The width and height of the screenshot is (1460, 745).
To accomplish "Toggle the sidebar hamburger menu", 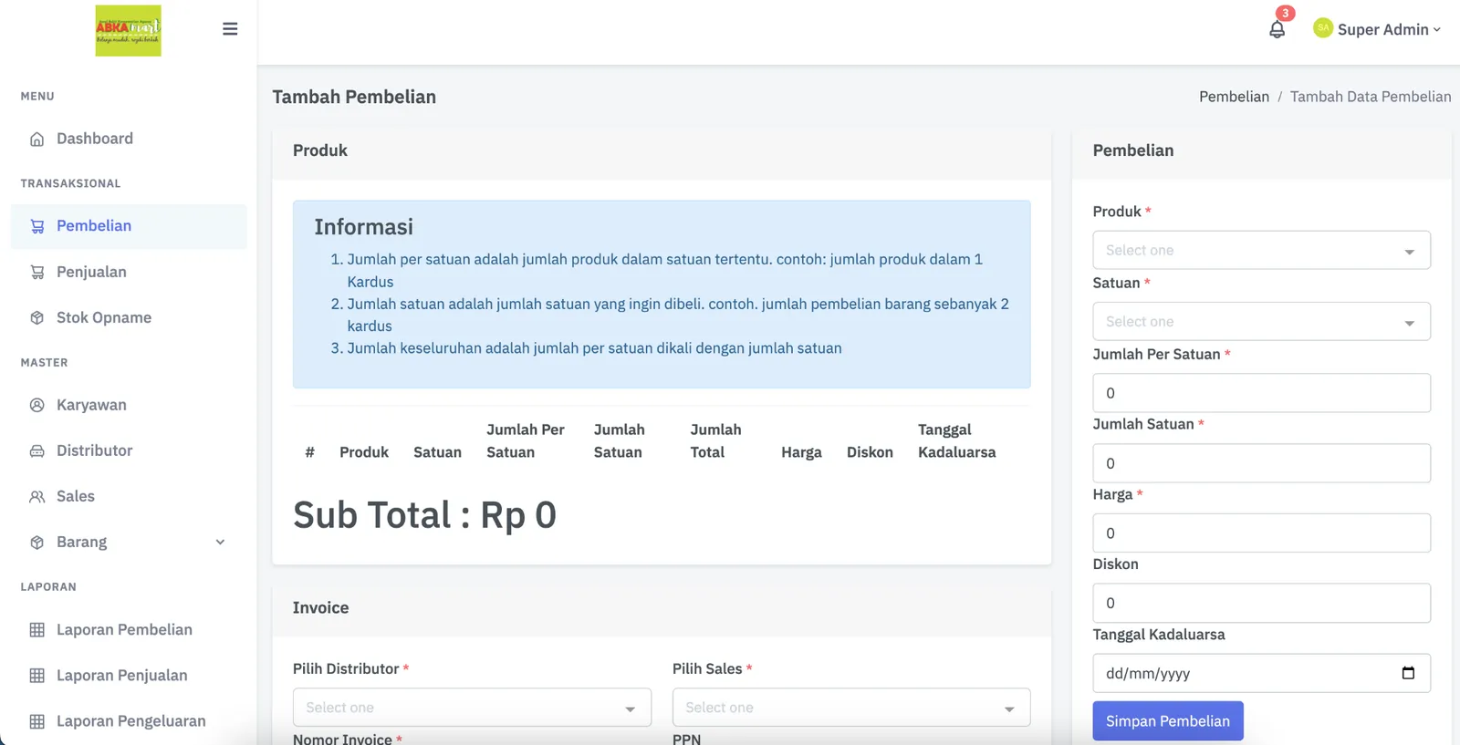I will click(x=230, y=29).
